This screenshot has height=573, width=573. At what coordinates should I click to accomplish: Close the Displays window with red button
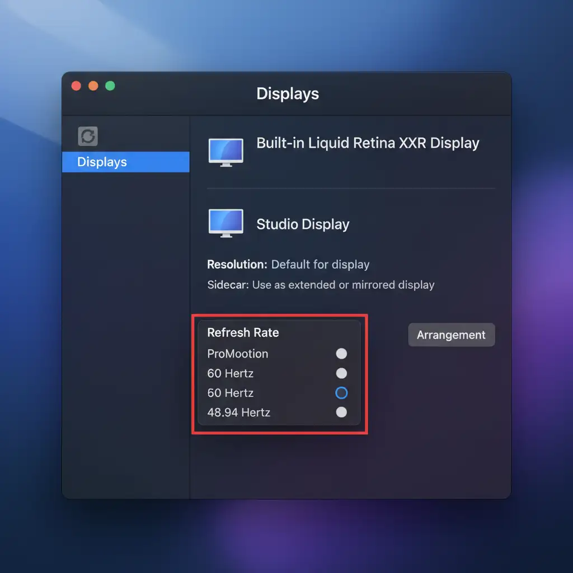pos(77,86)
